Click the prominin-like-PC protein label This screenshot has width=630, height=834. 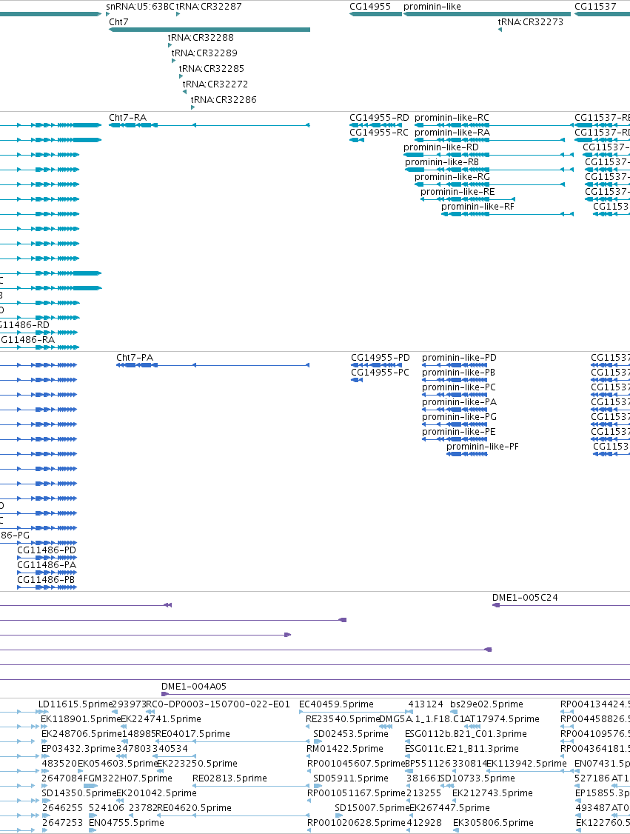[x=459, y=387]
